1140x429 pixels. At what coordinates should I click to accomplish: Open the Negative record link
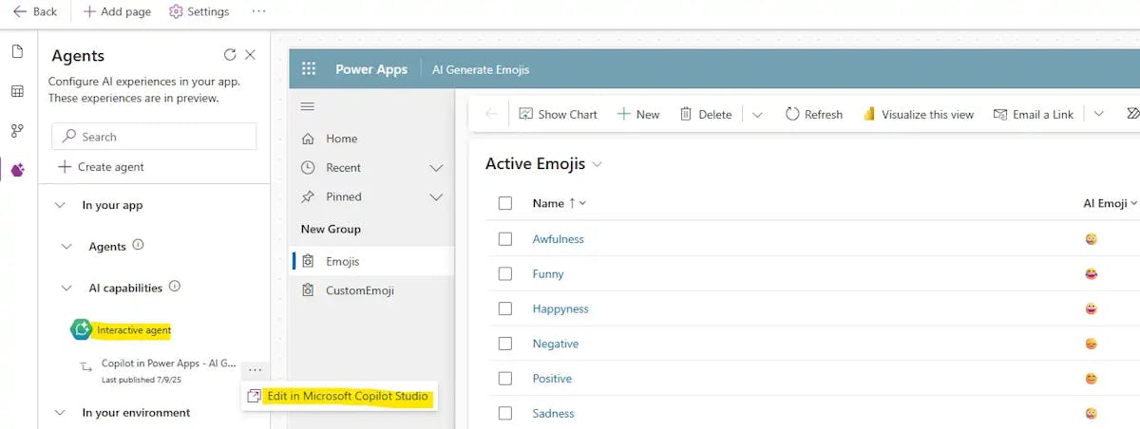pos(556,344)
